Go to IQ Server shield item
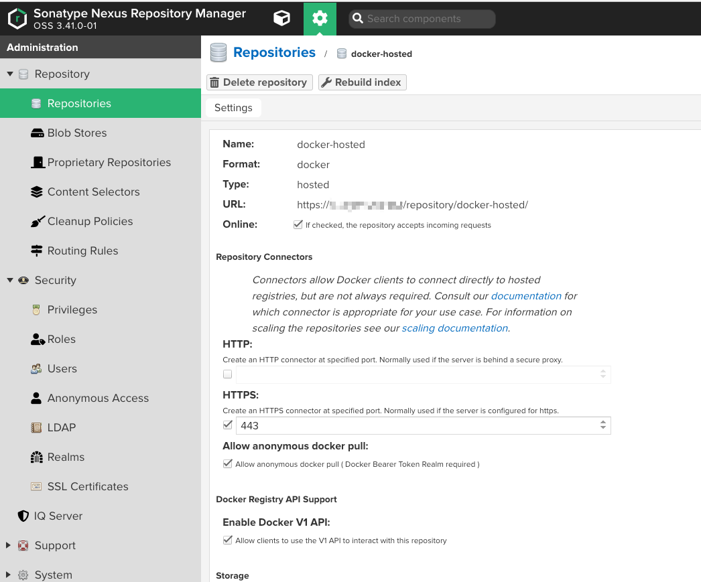 click(58, 516)
